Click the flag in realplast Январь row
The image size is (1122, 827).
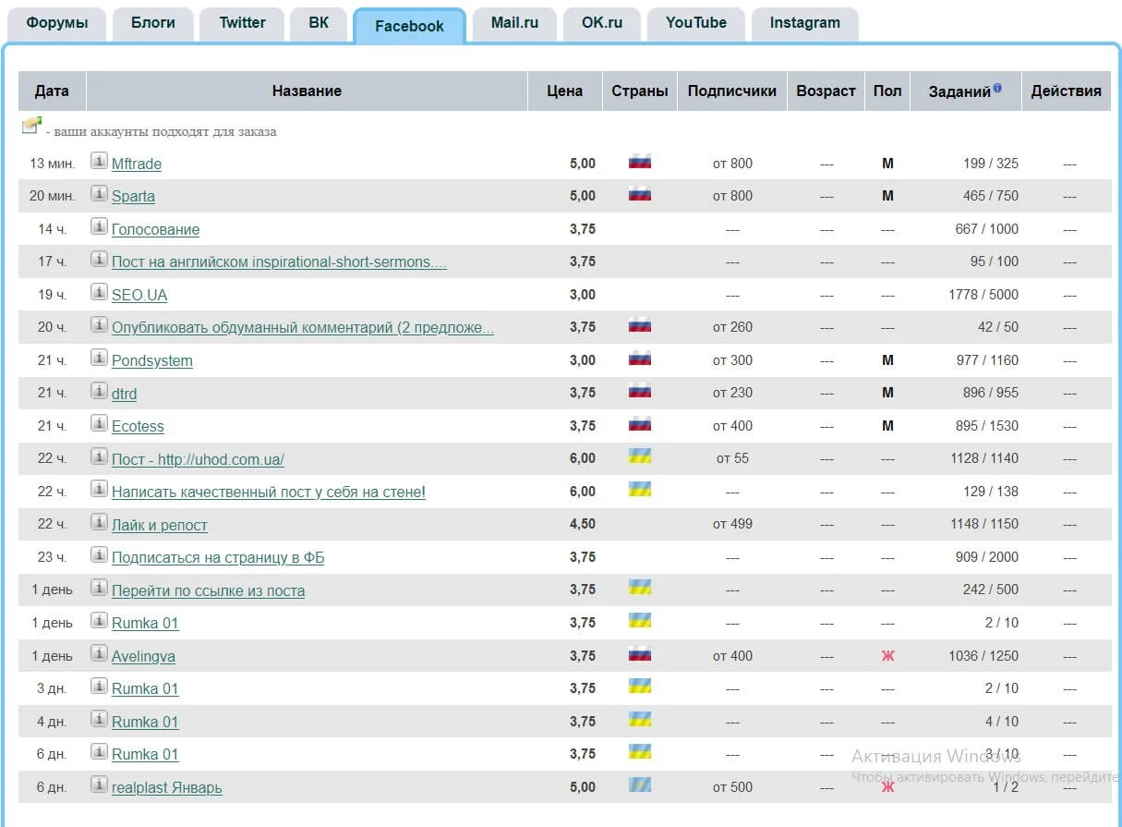tap(640, 785)
